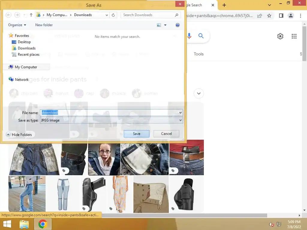Viewport: 307px width, 230px height.
Task: Click the vertical page scrollbar thumb
Action: [x=304, y=43]
